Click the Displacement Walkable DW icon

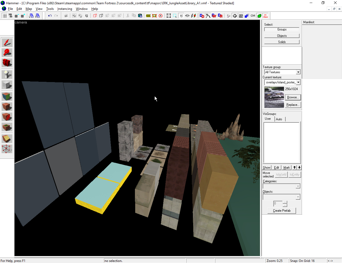(214, 16)
